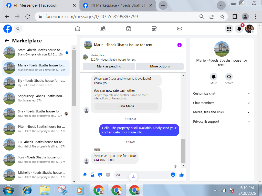Toggle the browser side panel icon

[x=235, y=17]
